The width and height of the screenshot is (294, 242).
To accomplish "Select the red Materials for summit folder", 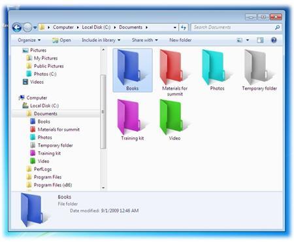I will click(174, 73).
